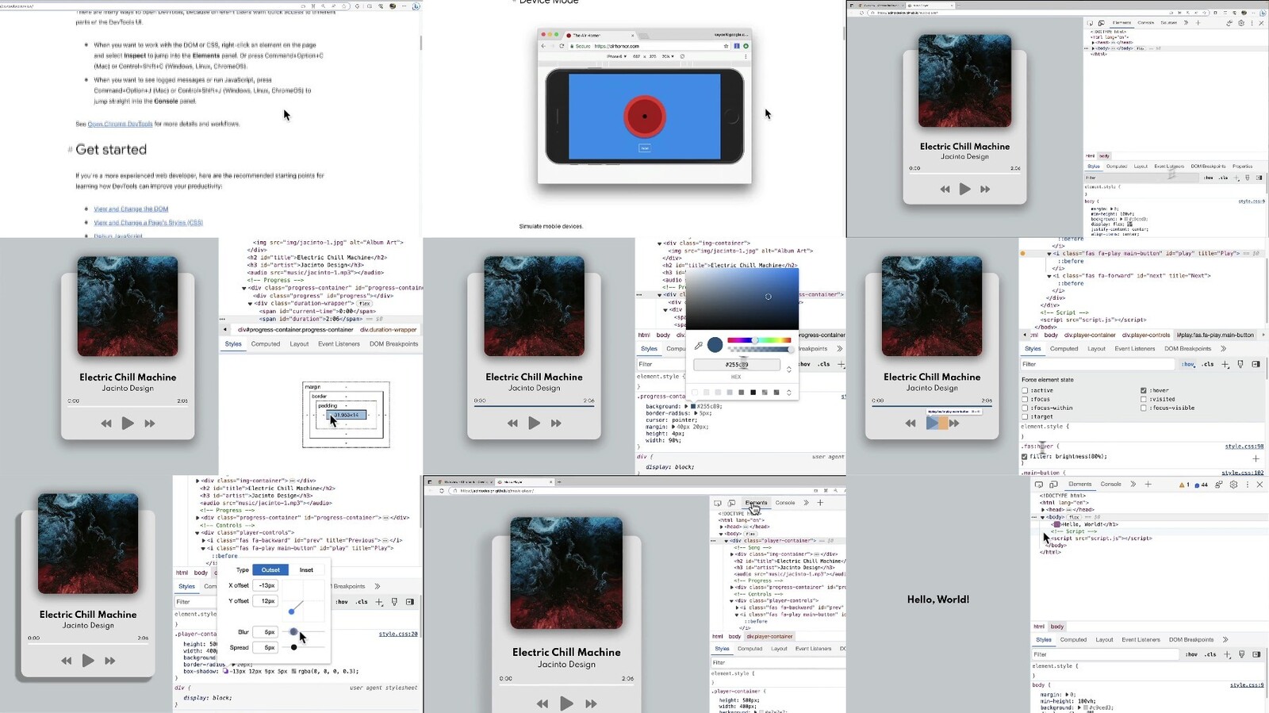
Task: Select the Elements tab in the bottom-center browser window
Action: click(756, 503)
